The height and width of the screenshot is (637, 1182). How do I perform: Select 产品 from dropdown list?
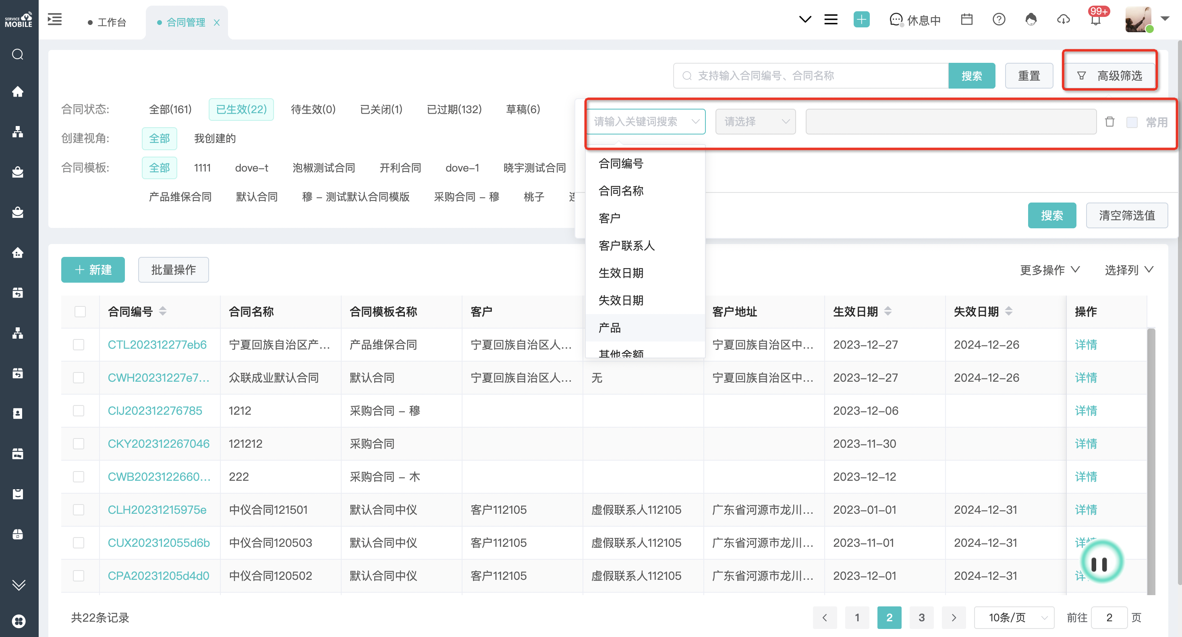pyautogui.click(x=645, y=328)
